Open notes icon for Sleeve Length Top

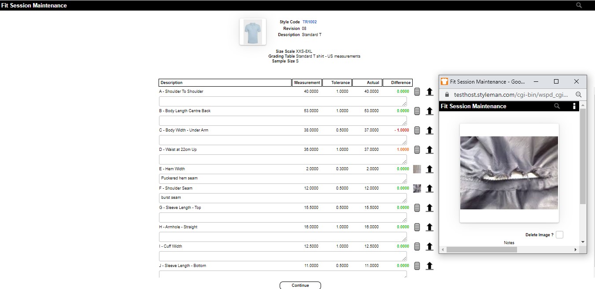click(417, 208)
